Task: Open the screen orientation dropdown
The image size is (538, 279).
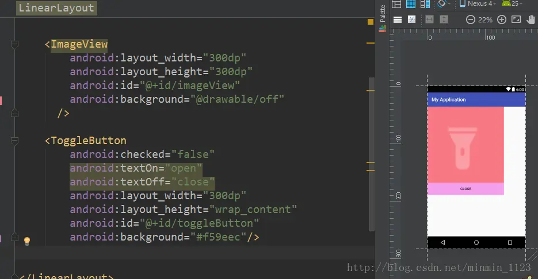Action: pyautogui.click(x=444, y=4)
